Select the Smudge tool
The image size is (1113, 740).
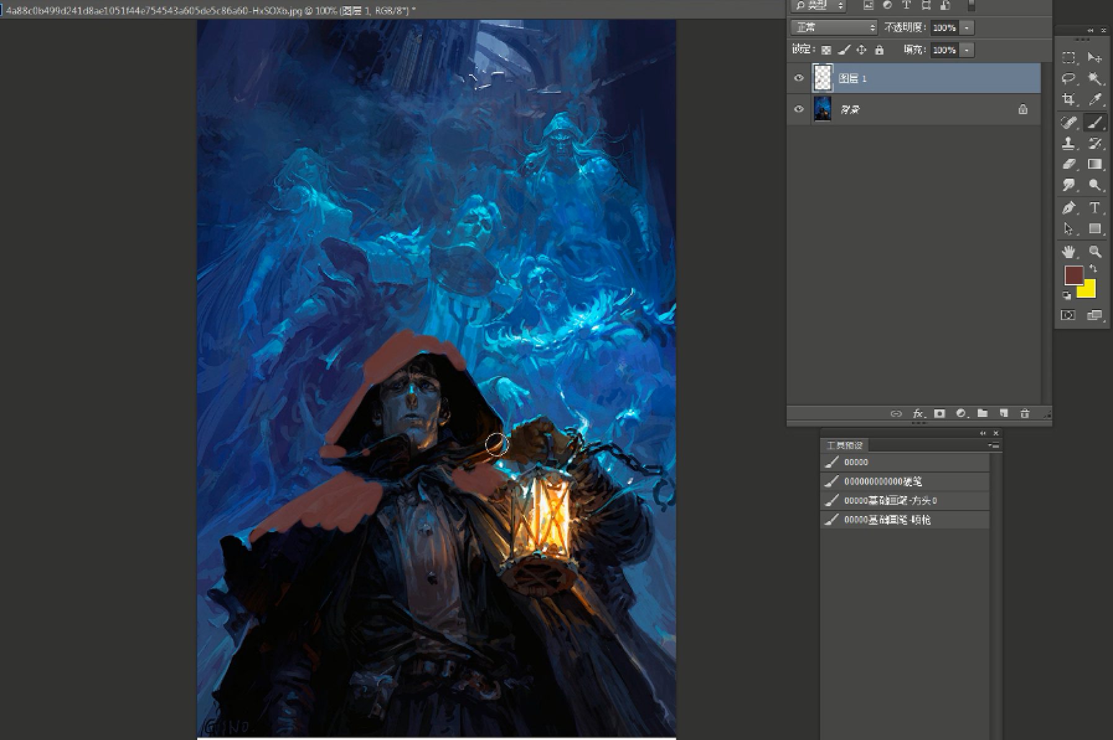1068,185
